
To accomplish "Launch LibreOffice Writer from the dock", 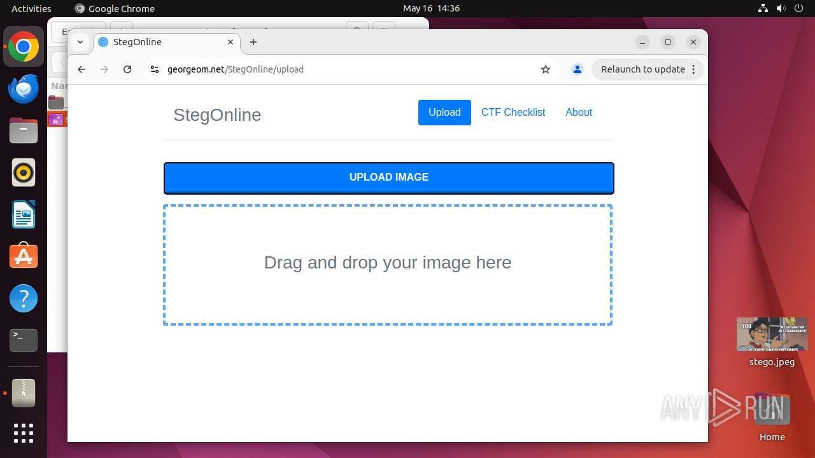I will [x=24, y=214].
